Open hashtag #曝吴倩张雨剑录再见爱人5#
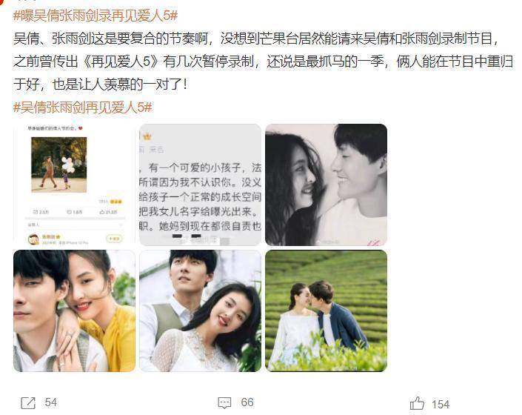This screenshot has width=522, height=415. pos(96,16)
